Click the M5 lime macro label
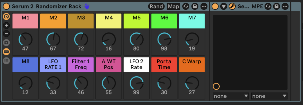This screenshot has height=105, width=303. (136, 21)
